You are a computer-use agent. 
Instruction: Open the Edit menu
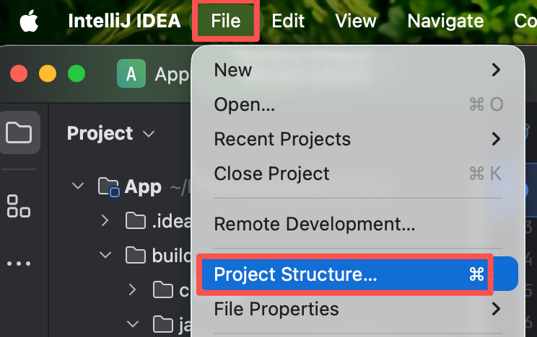click(287, 21)
